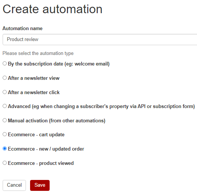Click the Save button

click(40, 185)
